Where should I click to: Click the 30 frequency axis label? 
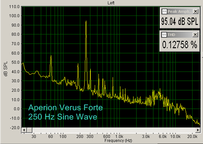pyautogui.click(x=33, y=136)
